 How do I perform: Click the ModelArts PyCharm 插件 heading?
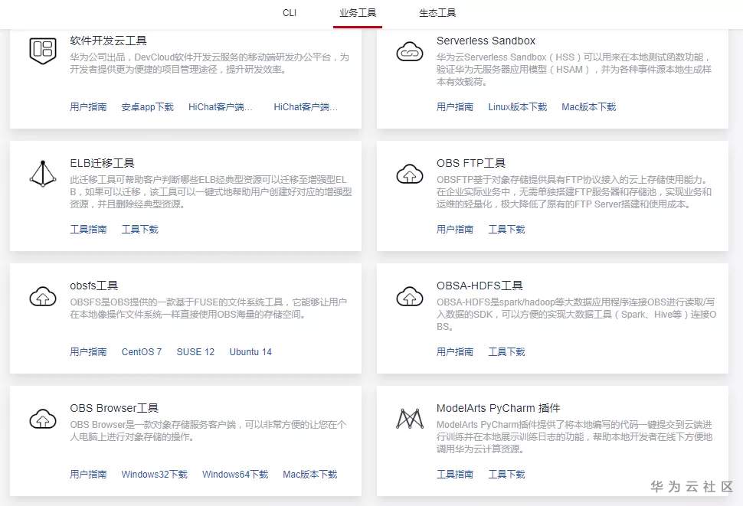click(498, 408)
